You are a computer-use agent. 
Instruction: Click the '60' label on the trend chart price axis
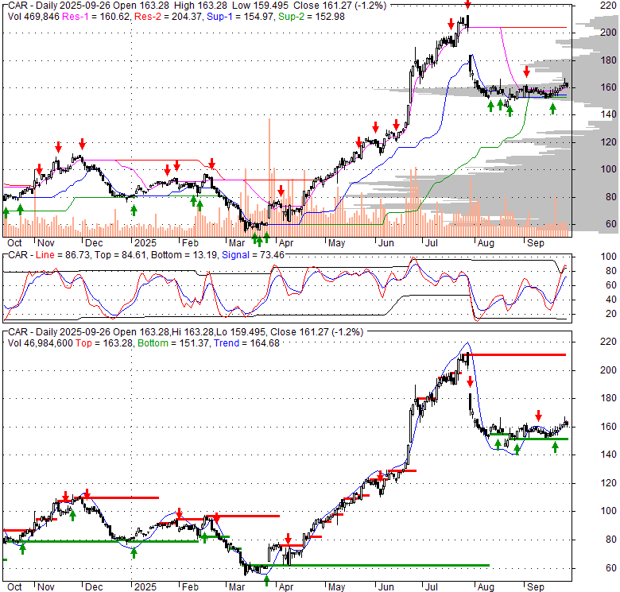point(611,568)
